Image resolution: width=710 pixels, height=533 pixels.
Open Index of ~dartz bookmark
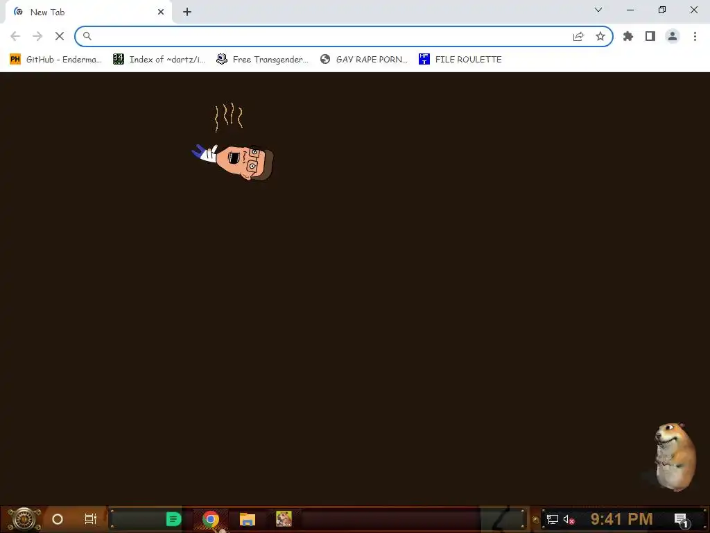point(159,60)
